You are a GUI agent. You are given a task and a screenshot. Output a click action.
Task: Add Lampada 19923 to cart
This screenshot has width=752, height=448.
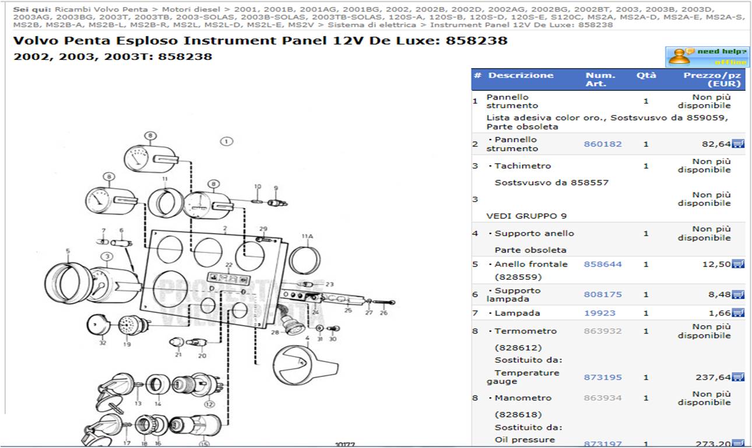[x=738, y=312]
